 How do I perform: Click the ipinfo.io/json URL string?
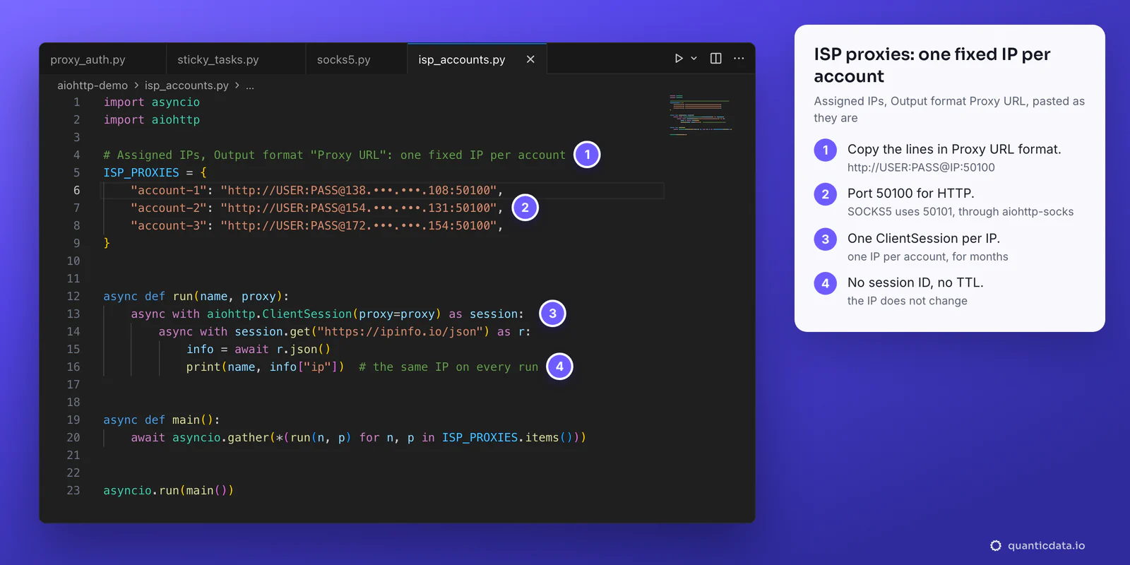[400, 332]
